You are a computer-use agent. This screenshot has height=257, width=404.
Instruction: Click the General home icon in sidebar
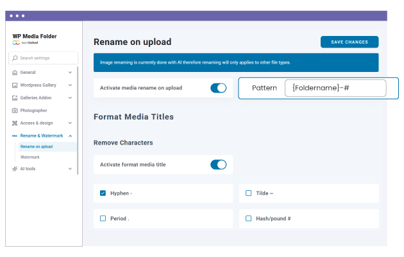(x=15, y=73)
